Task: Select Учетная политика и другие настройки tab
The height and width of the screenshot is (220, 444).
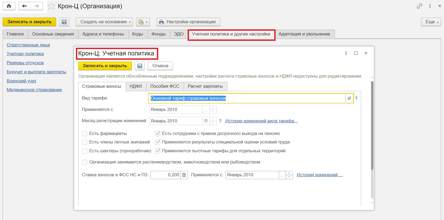Action: point(231,34)
